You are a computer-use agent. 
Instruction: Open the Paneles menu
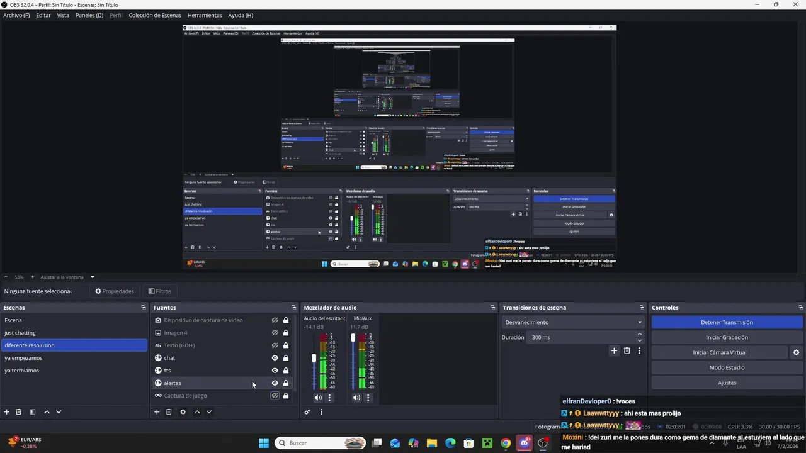click(x=89, y=15)
